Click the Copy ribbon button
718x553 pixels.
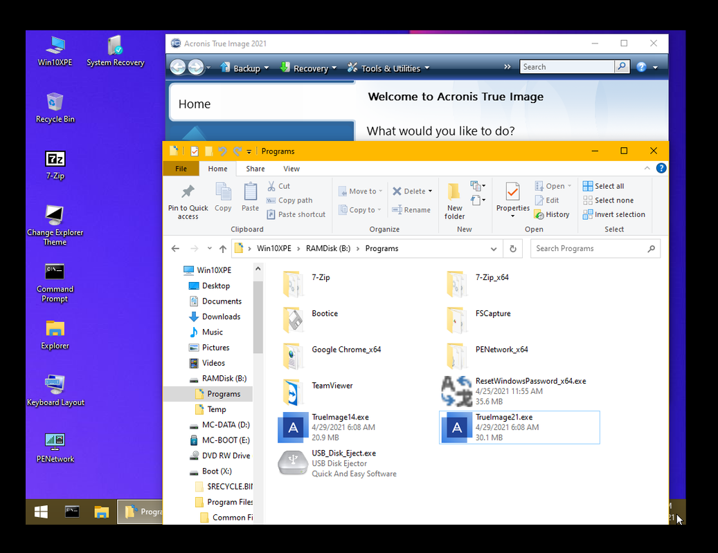[x=223, y=197]
